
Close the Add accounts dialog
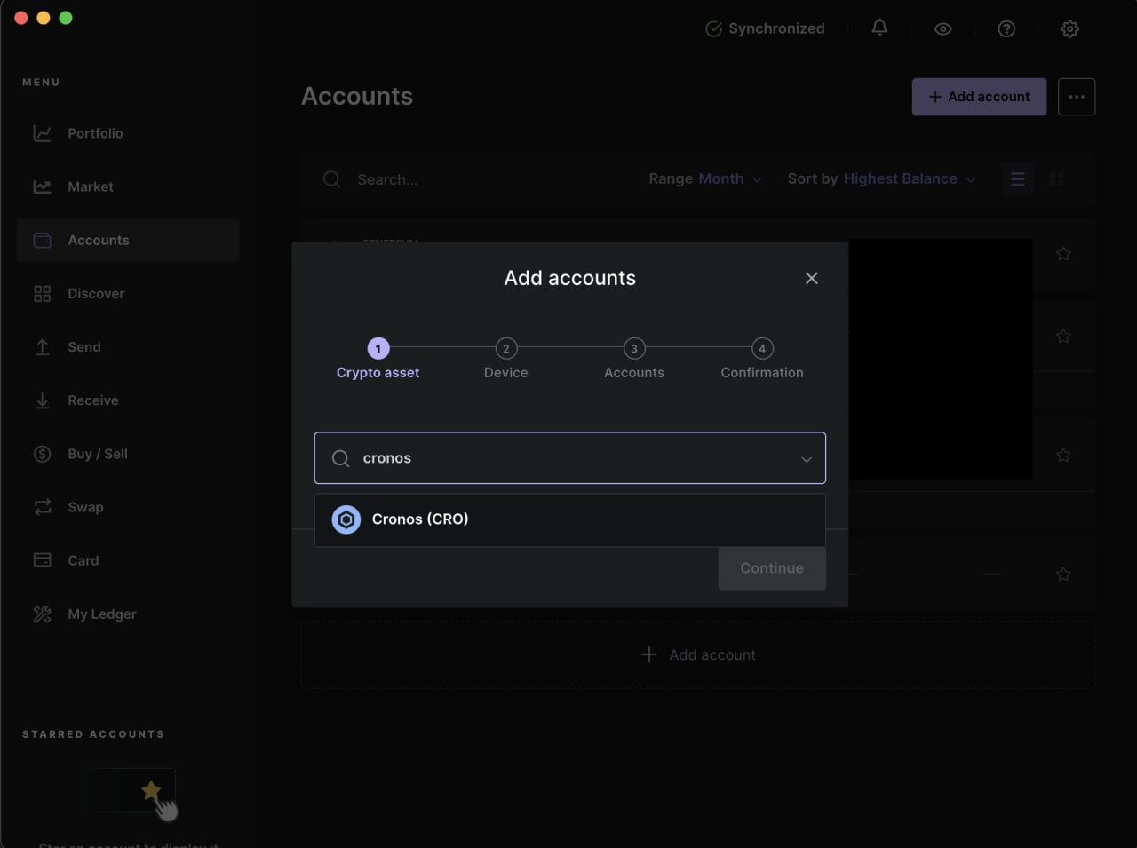click(x=811, y=278)
